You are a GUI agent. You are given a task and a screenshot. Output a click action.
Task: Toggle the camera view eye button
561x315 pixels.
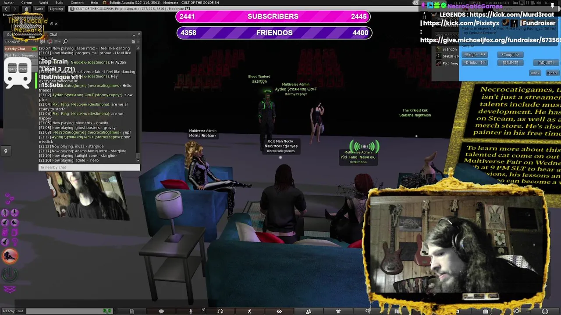[279, 311]
